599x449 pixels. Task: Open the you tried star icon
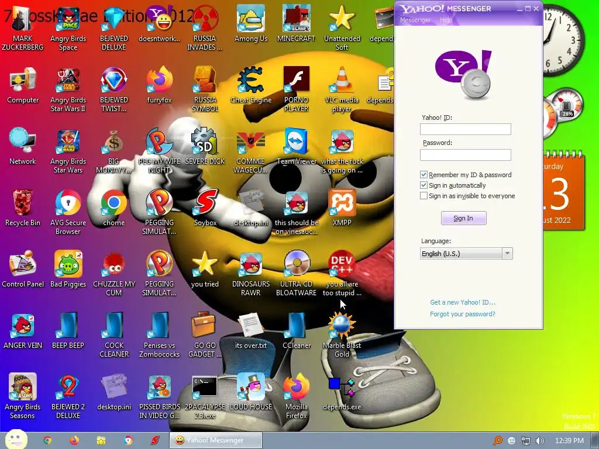pyautogui.click(x=205, y=270)
